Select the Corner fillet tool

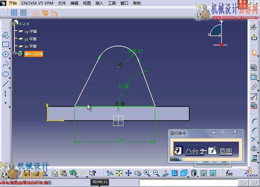tap(254, 121)
